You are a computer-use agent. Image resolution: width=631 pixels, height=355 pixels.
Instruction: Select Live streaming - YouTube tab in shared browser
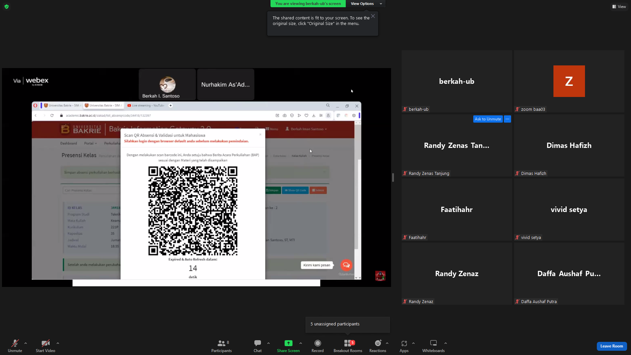(x=146, y=106)
